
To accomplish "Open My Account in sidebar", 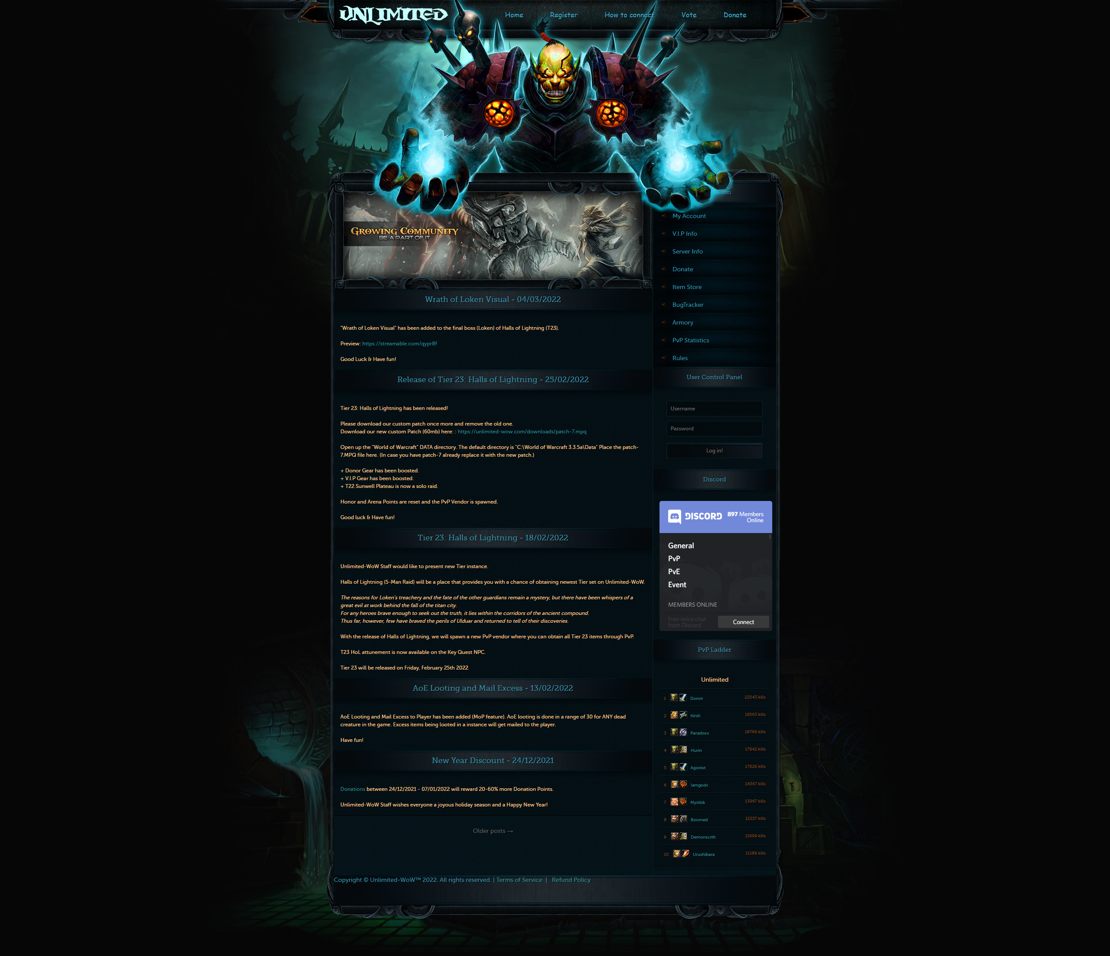I will tap(689, 216).
